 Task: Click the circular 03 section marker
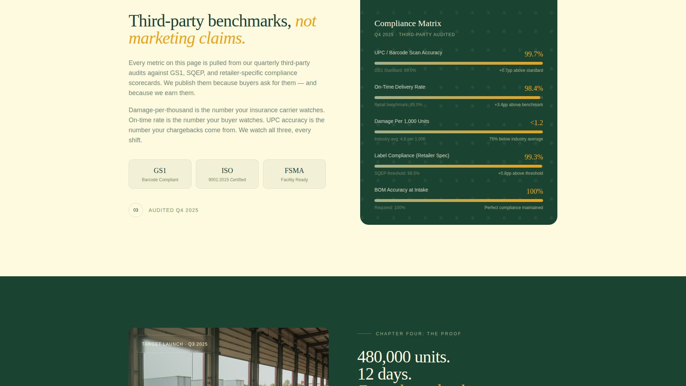click(135, 210)
